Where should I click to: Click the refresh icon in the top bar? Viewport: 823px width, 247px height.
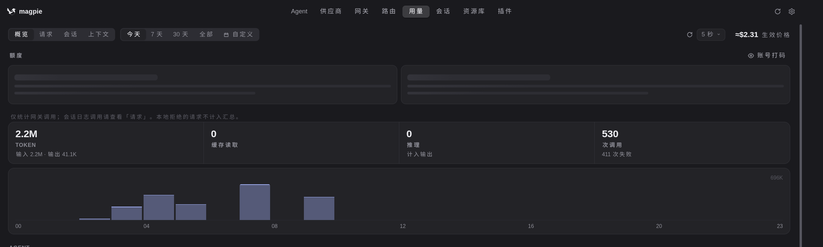point(777,12)
